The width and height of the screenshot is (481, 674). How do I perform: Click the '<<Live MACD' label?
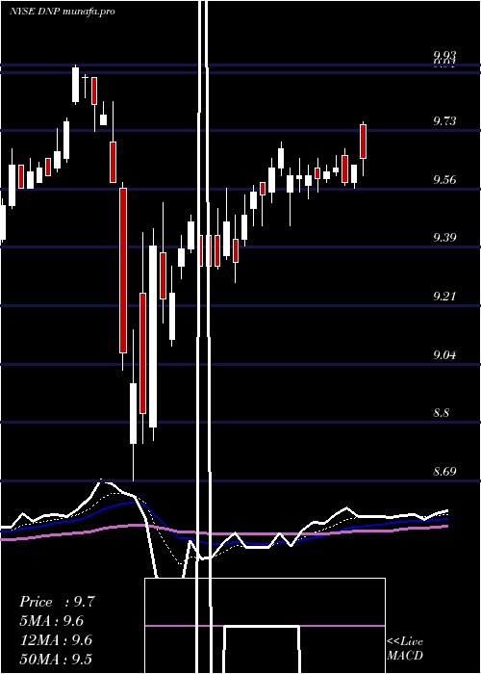(x=405, y=649)
